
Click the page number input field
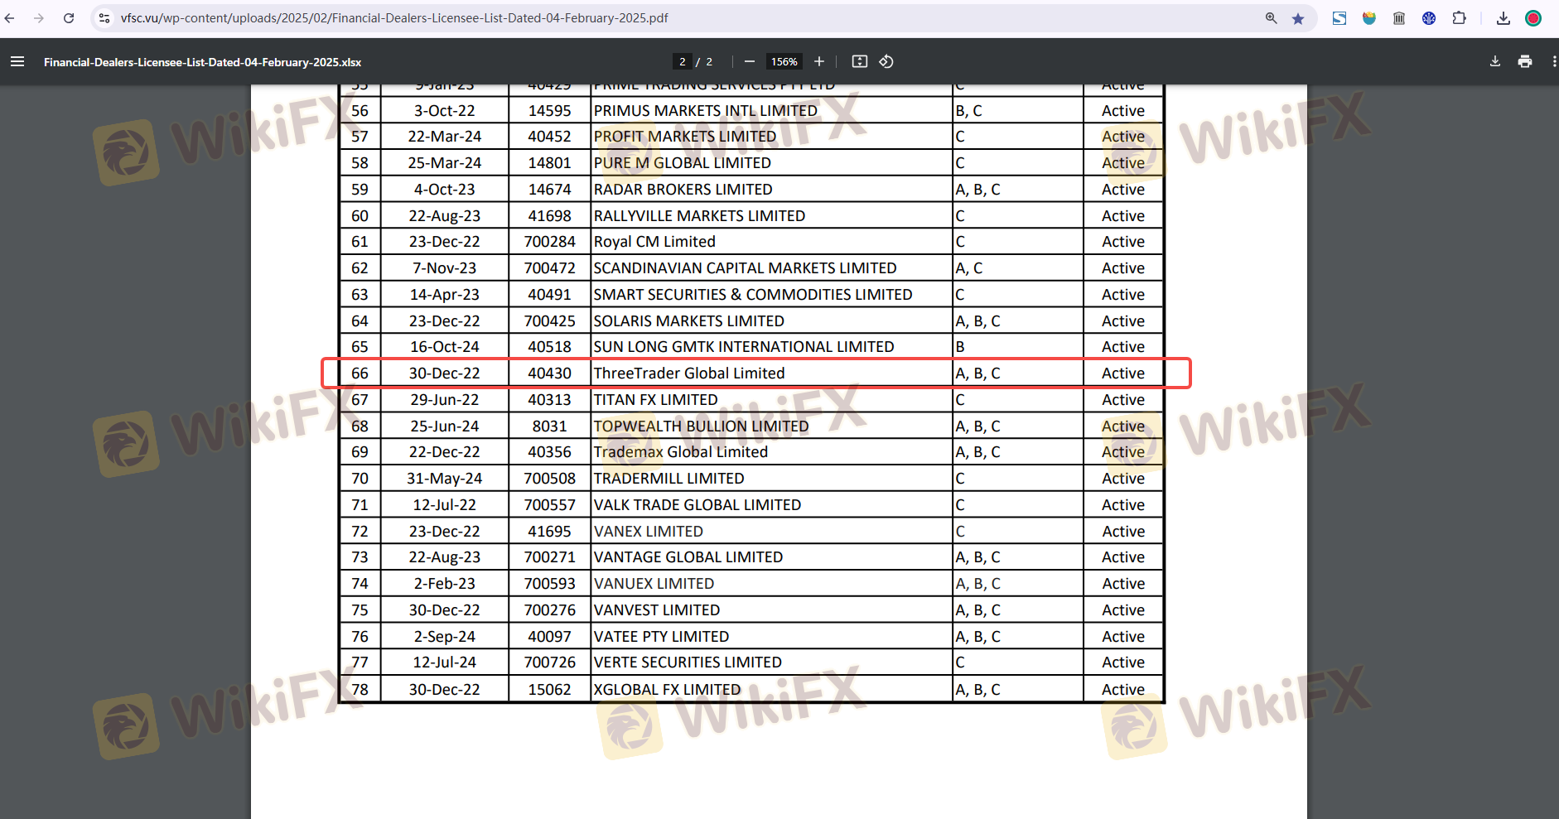click(683, 61)
